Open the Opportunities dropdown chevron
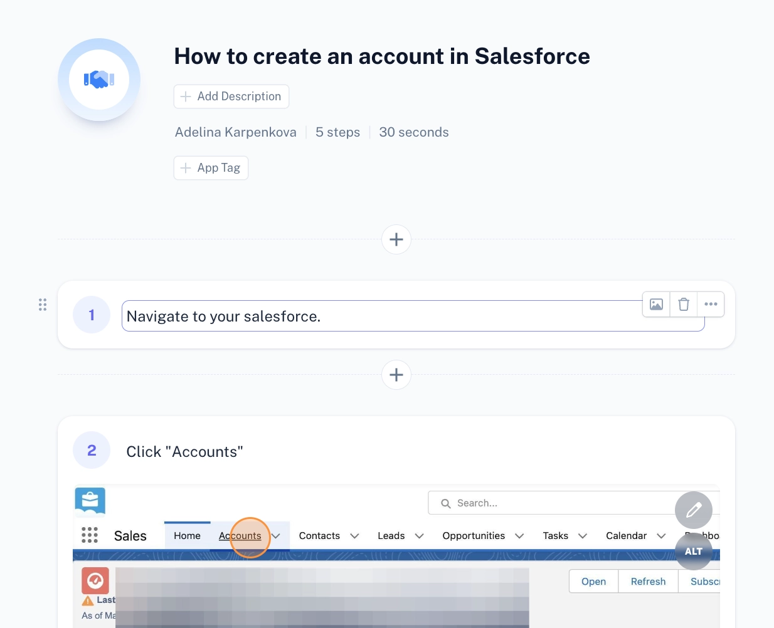The width and height of the screenshot is (774, 628). pyautogui.click(x=519, y=536)
